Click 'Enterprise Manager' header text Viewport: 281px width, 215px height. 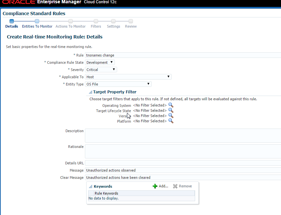point(59,2)
